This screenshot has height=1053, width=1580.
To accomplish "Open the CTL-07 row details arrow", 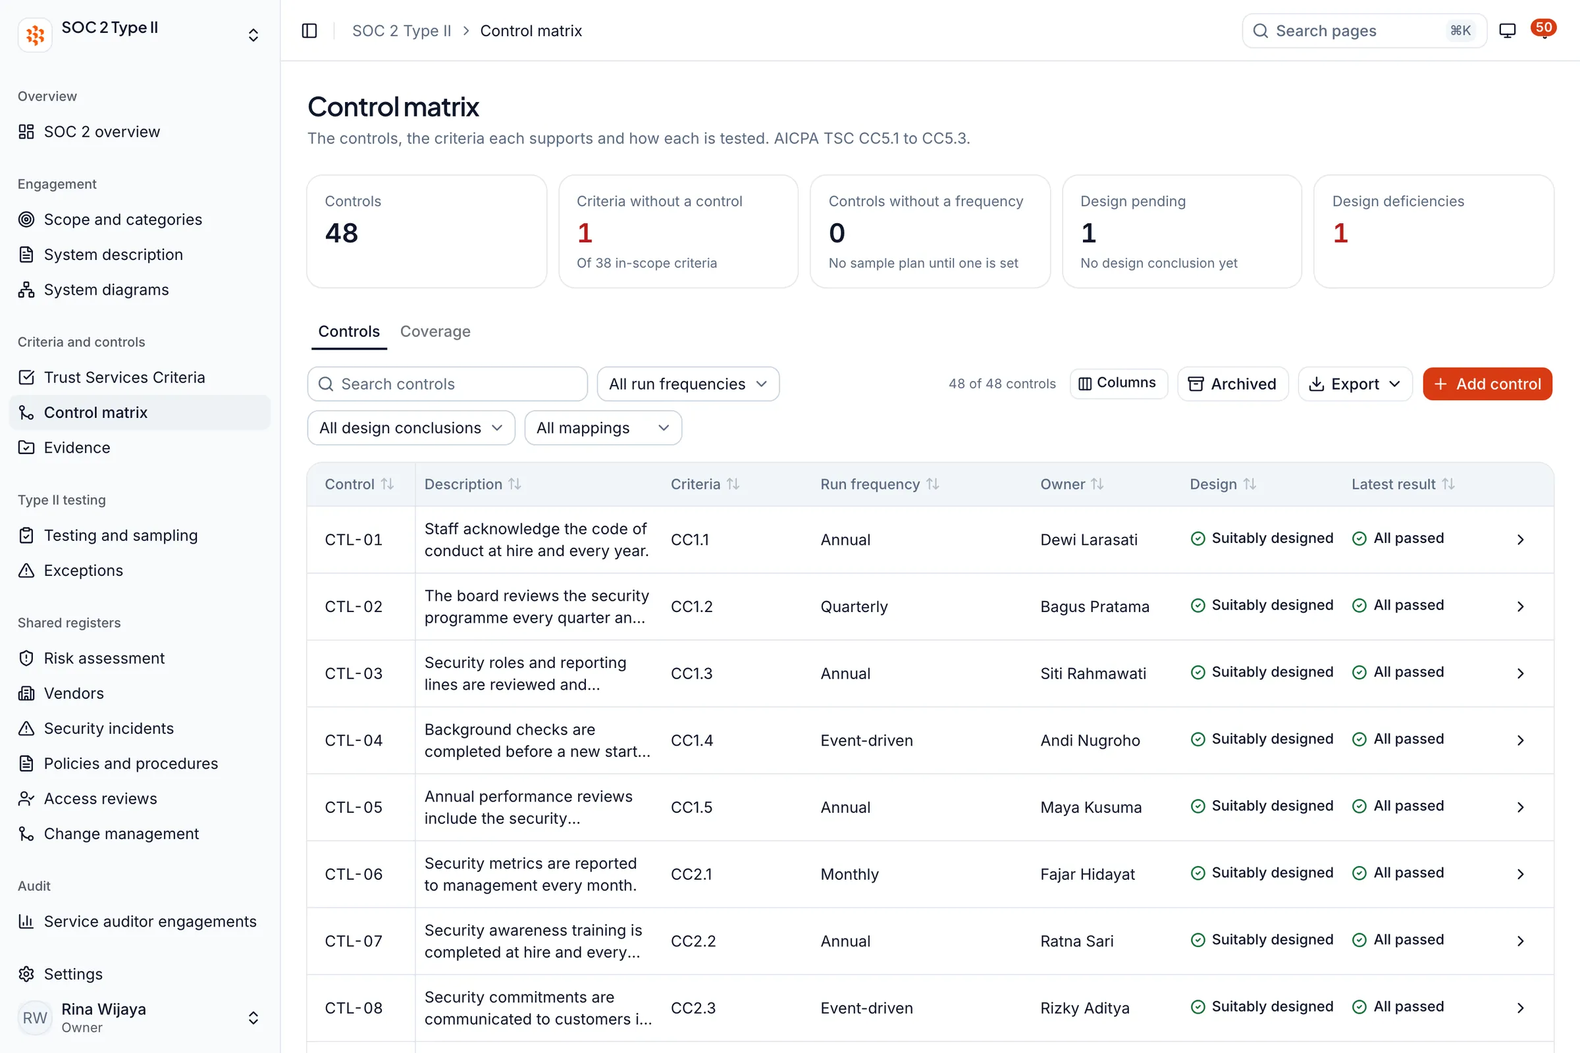I will (1521, 941).
